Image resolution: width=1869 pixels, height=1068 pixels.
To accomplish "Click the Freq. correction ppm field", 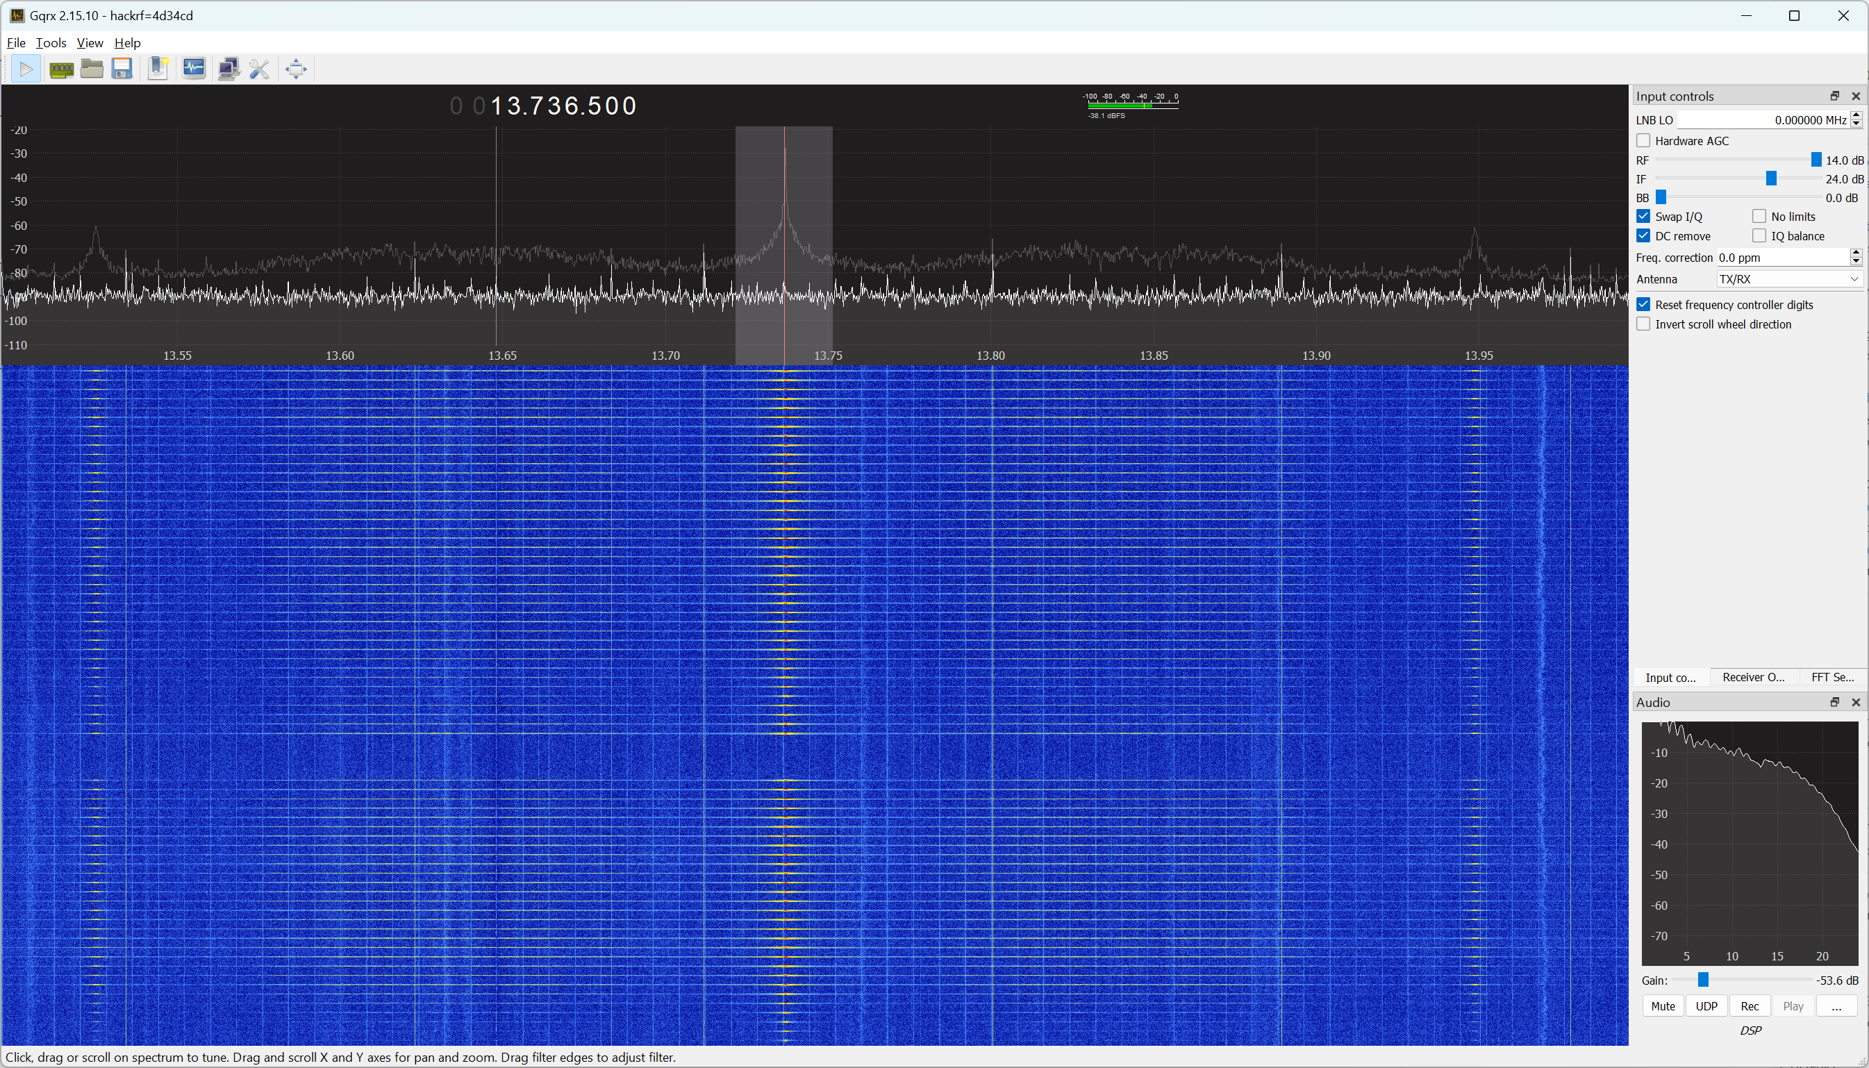I will 1783,258.
